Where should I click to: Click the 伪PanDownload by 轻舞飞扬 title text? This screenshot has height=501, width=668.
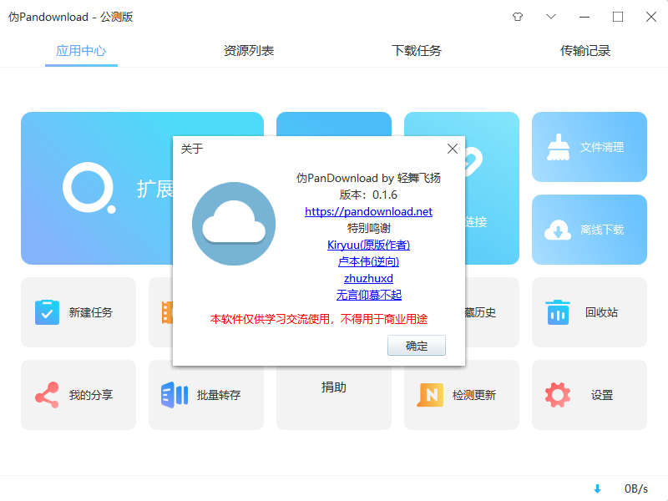click(x=368, y=178)
